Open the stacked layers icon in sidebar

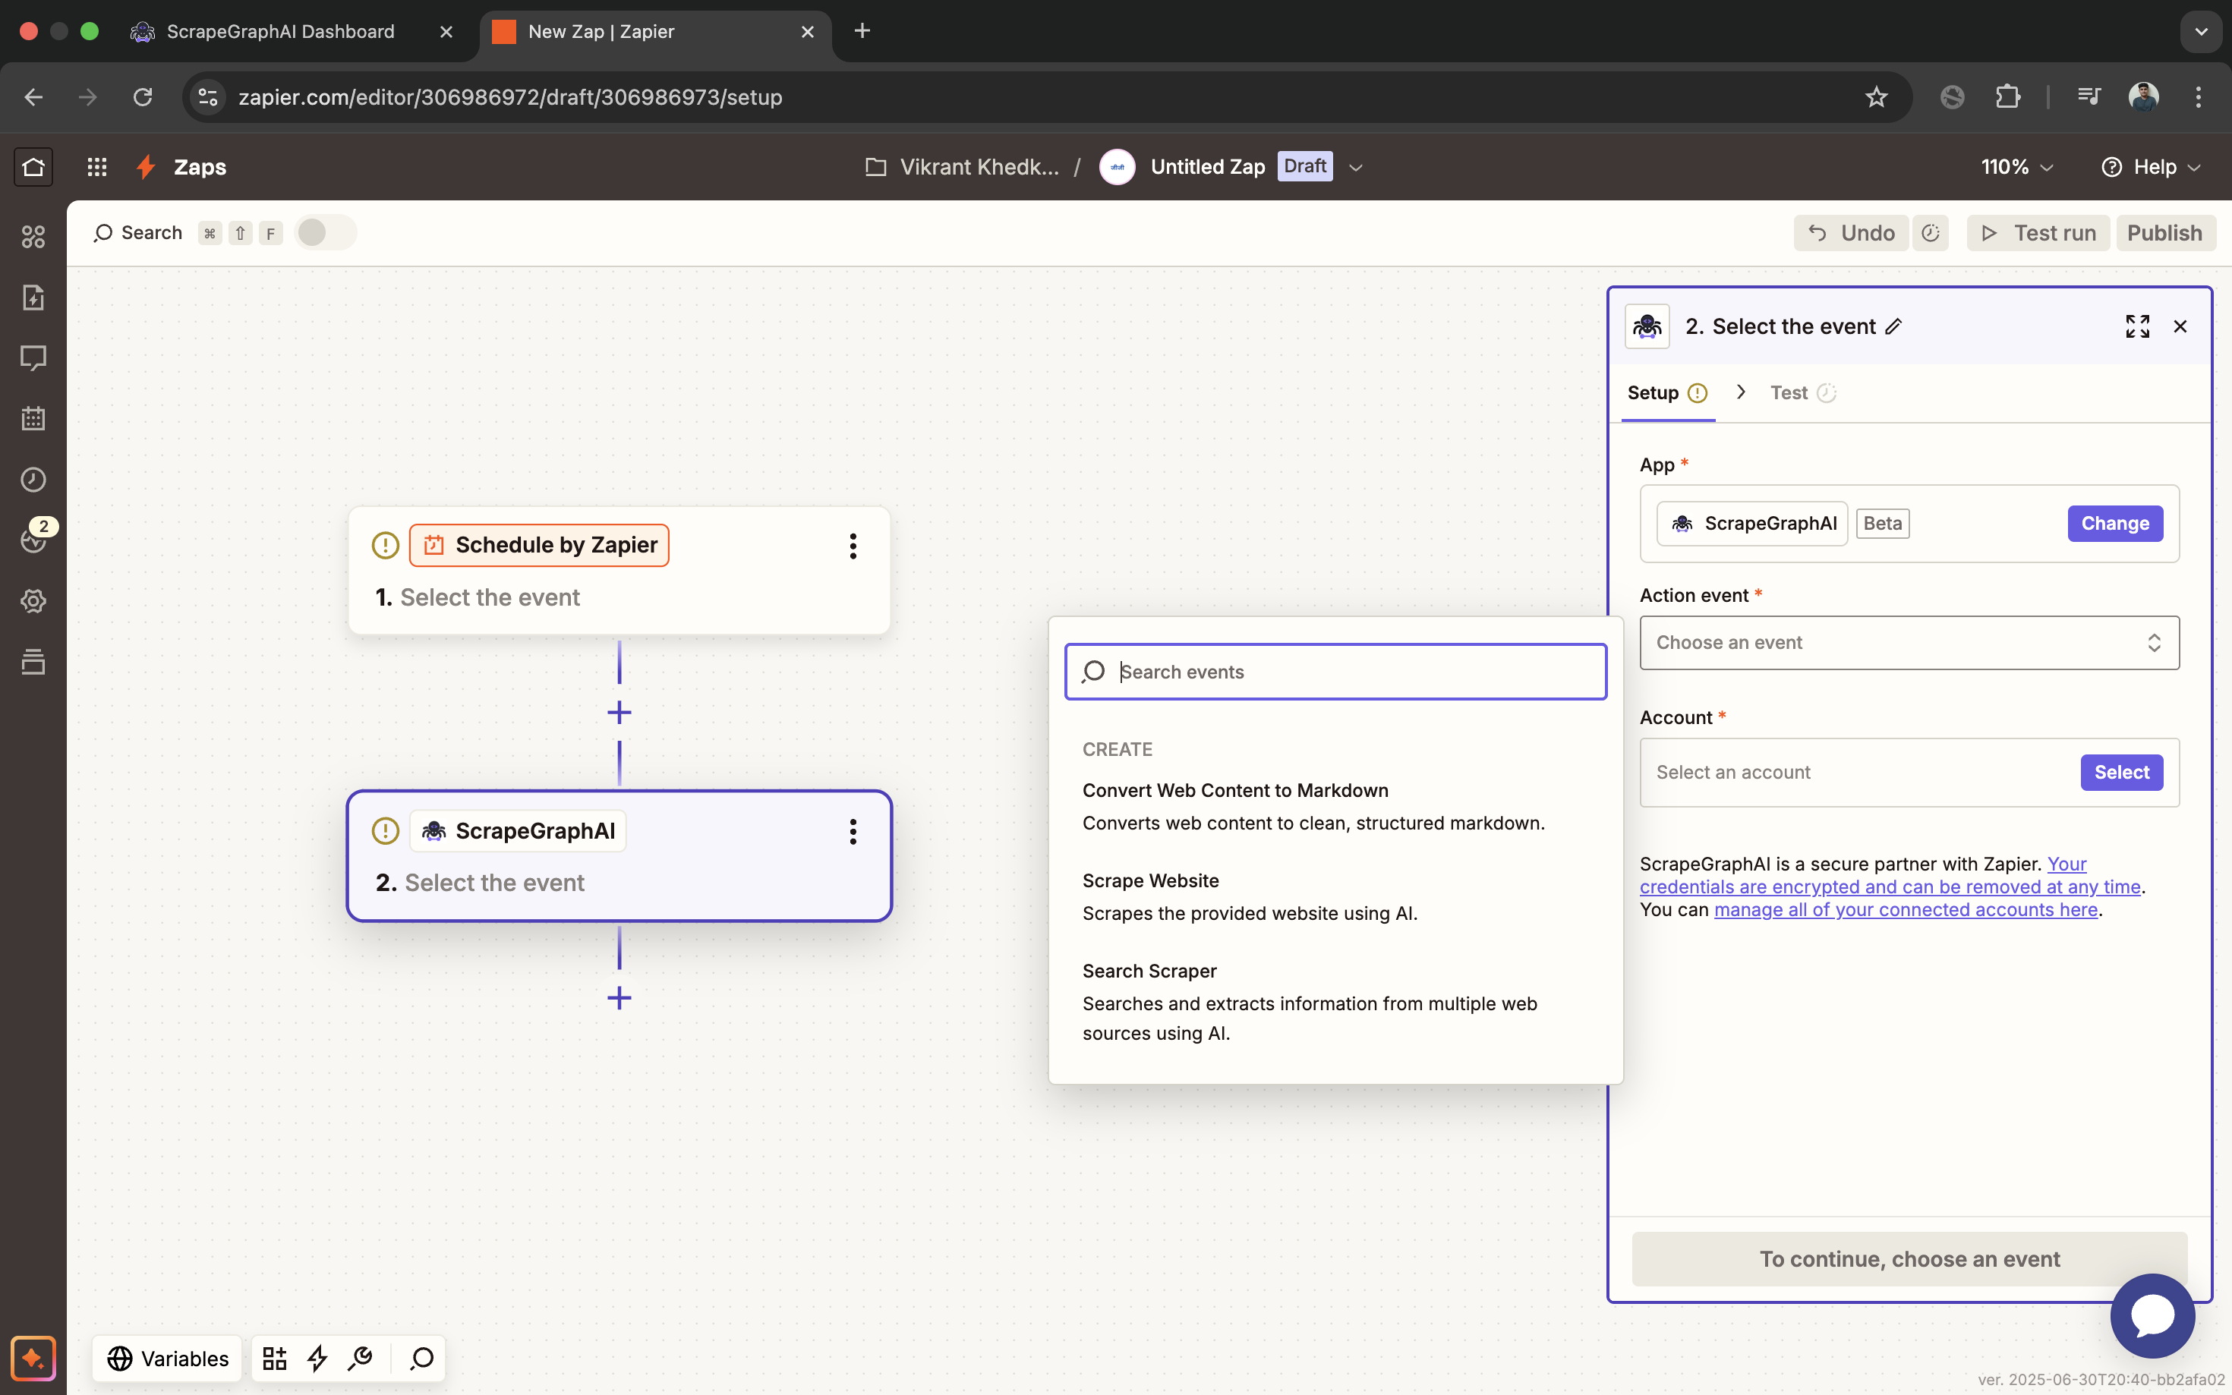33,662
